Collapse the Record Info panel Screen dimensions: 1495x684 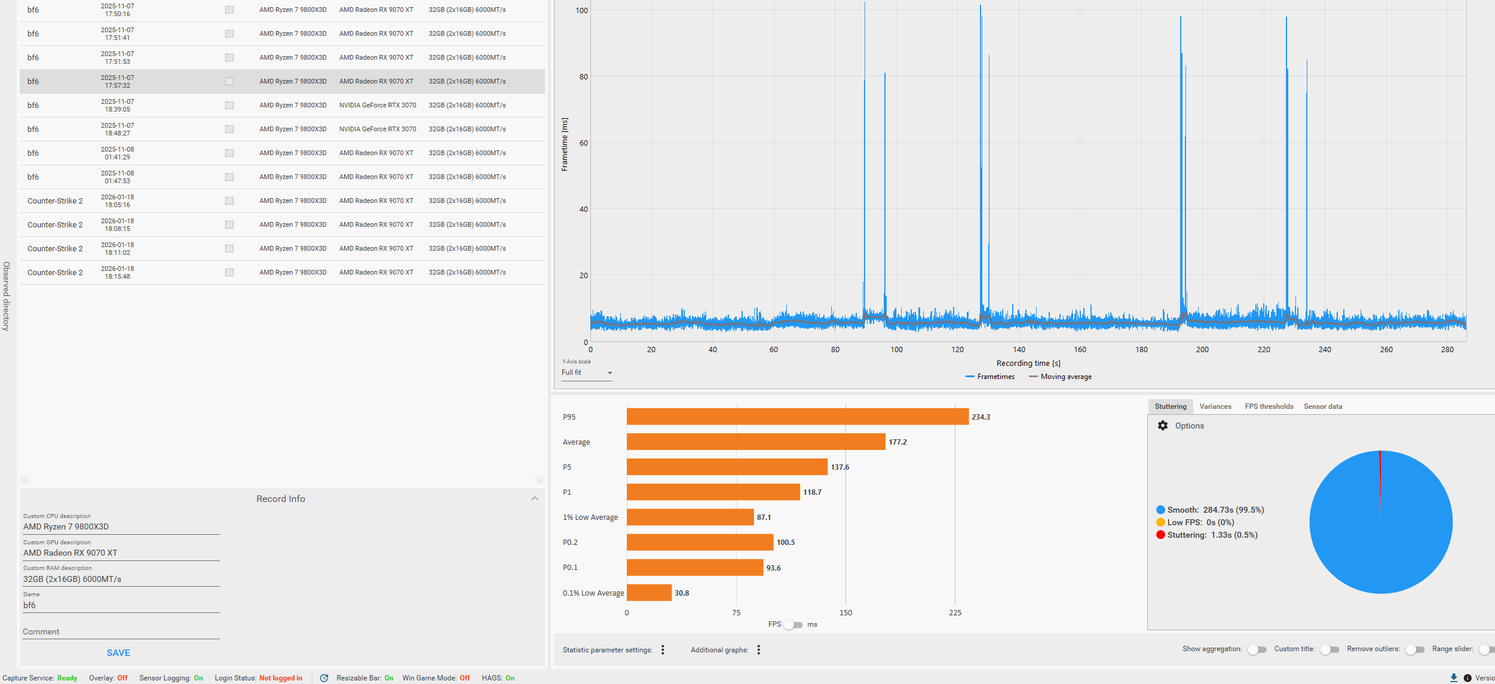[534, 499]
